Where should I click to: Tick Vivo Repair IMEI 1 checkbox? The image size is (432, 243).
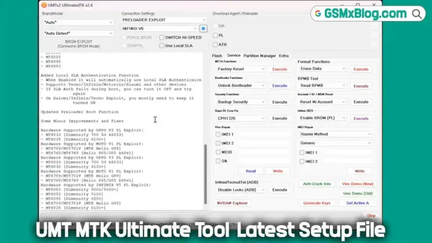pos(218,134)
